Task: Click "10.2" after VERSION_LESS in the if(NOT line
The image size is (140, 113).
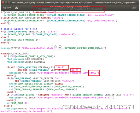Action: coord(61,67)
